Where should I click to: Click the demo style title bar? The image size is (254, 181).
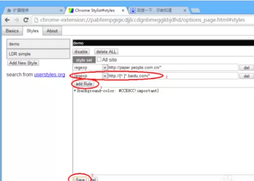pos(163,43)
